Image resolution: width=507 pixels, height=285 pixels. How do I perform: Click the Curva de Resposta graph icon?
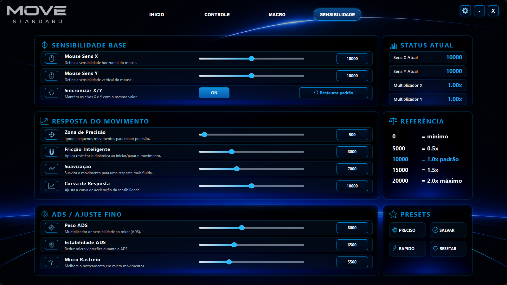click(52, 186)
